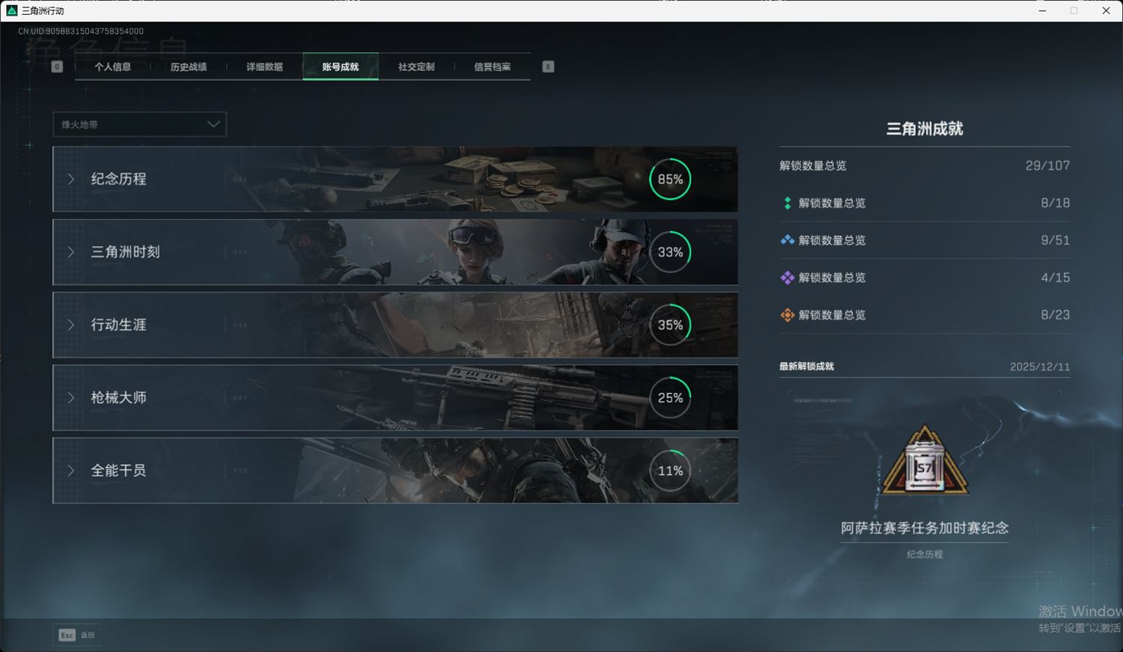
Task: Click the blue tier achievement icon
Action: [x=787, y=241]
